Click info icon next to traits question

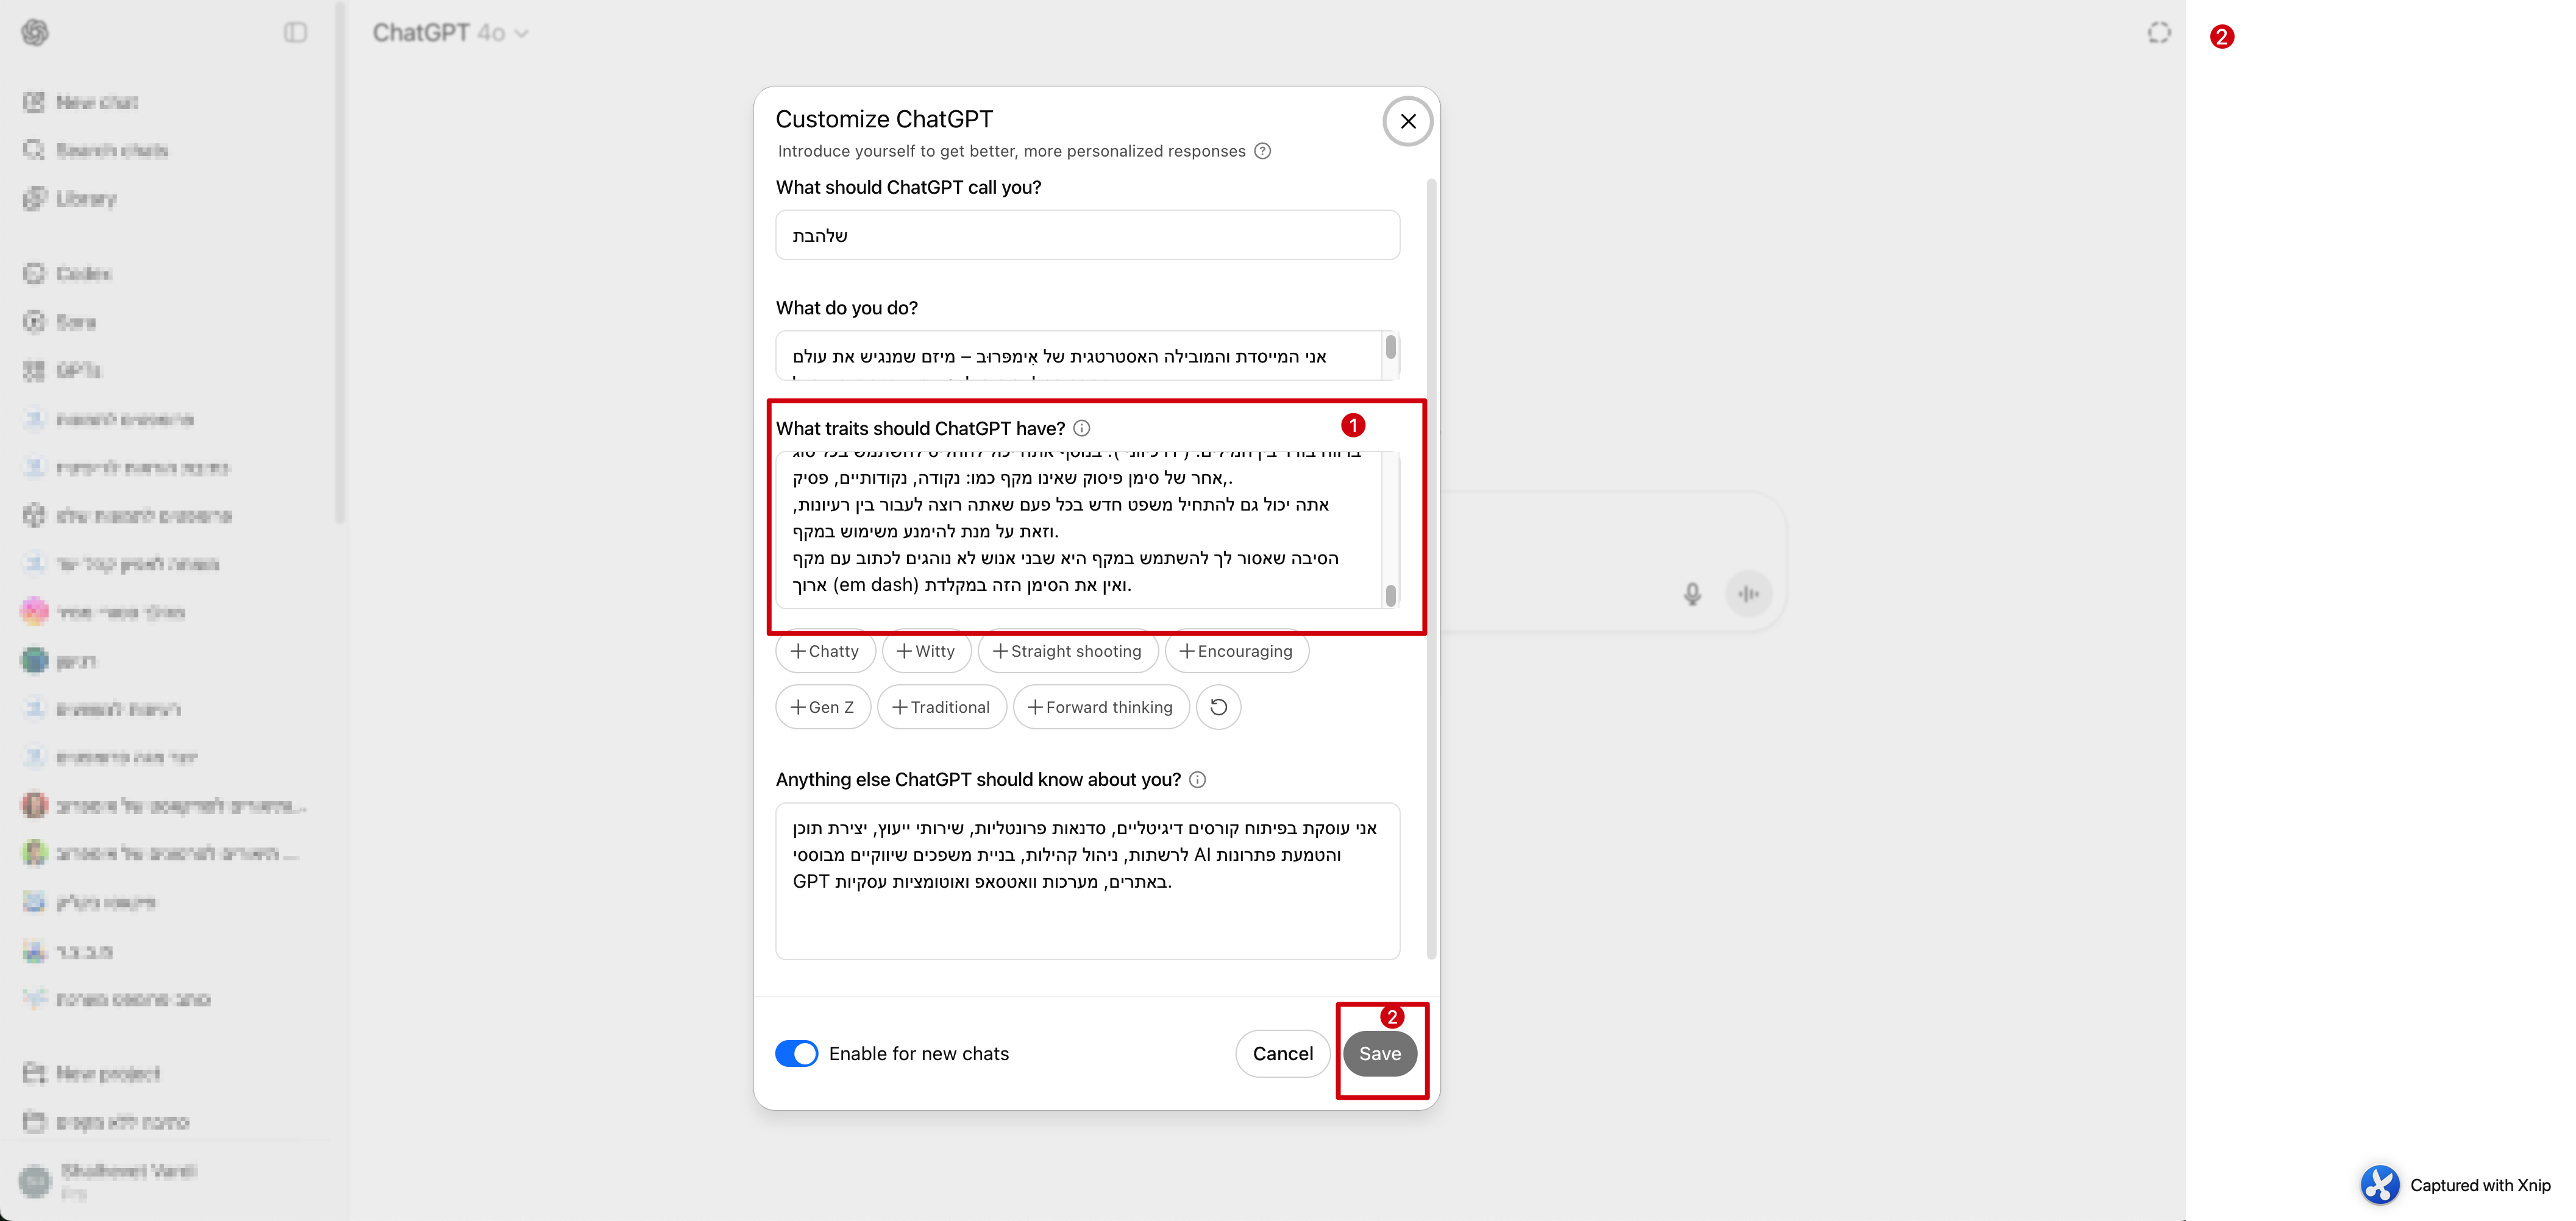[1082, 429]
